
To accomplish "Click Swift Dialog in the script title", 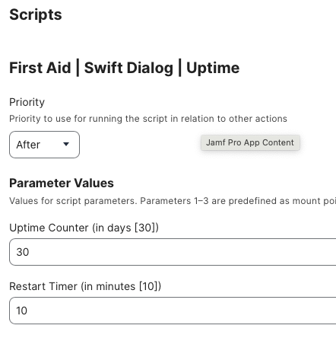I will tap(128, 68).
